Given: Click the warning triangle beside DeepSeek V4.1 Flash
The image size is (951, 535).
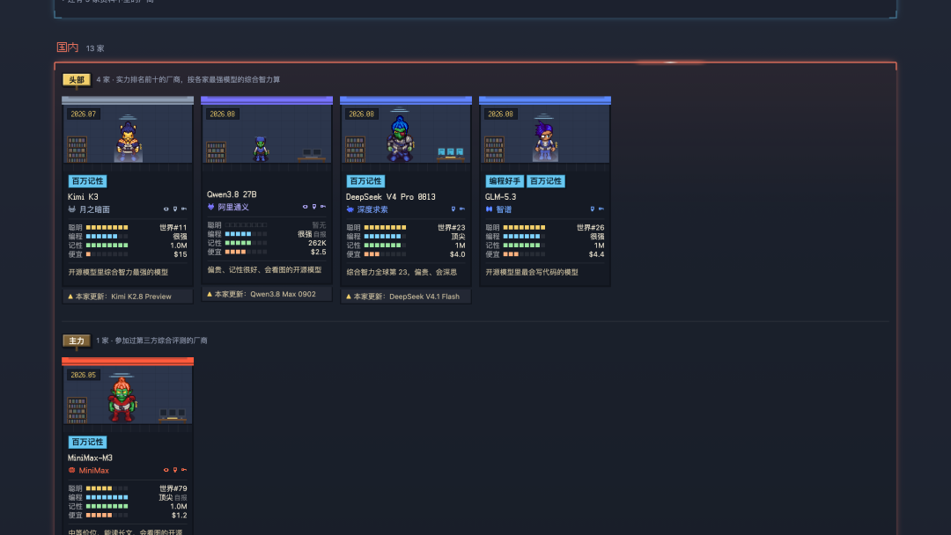Looking at the screenshot, I should point(348,297).
